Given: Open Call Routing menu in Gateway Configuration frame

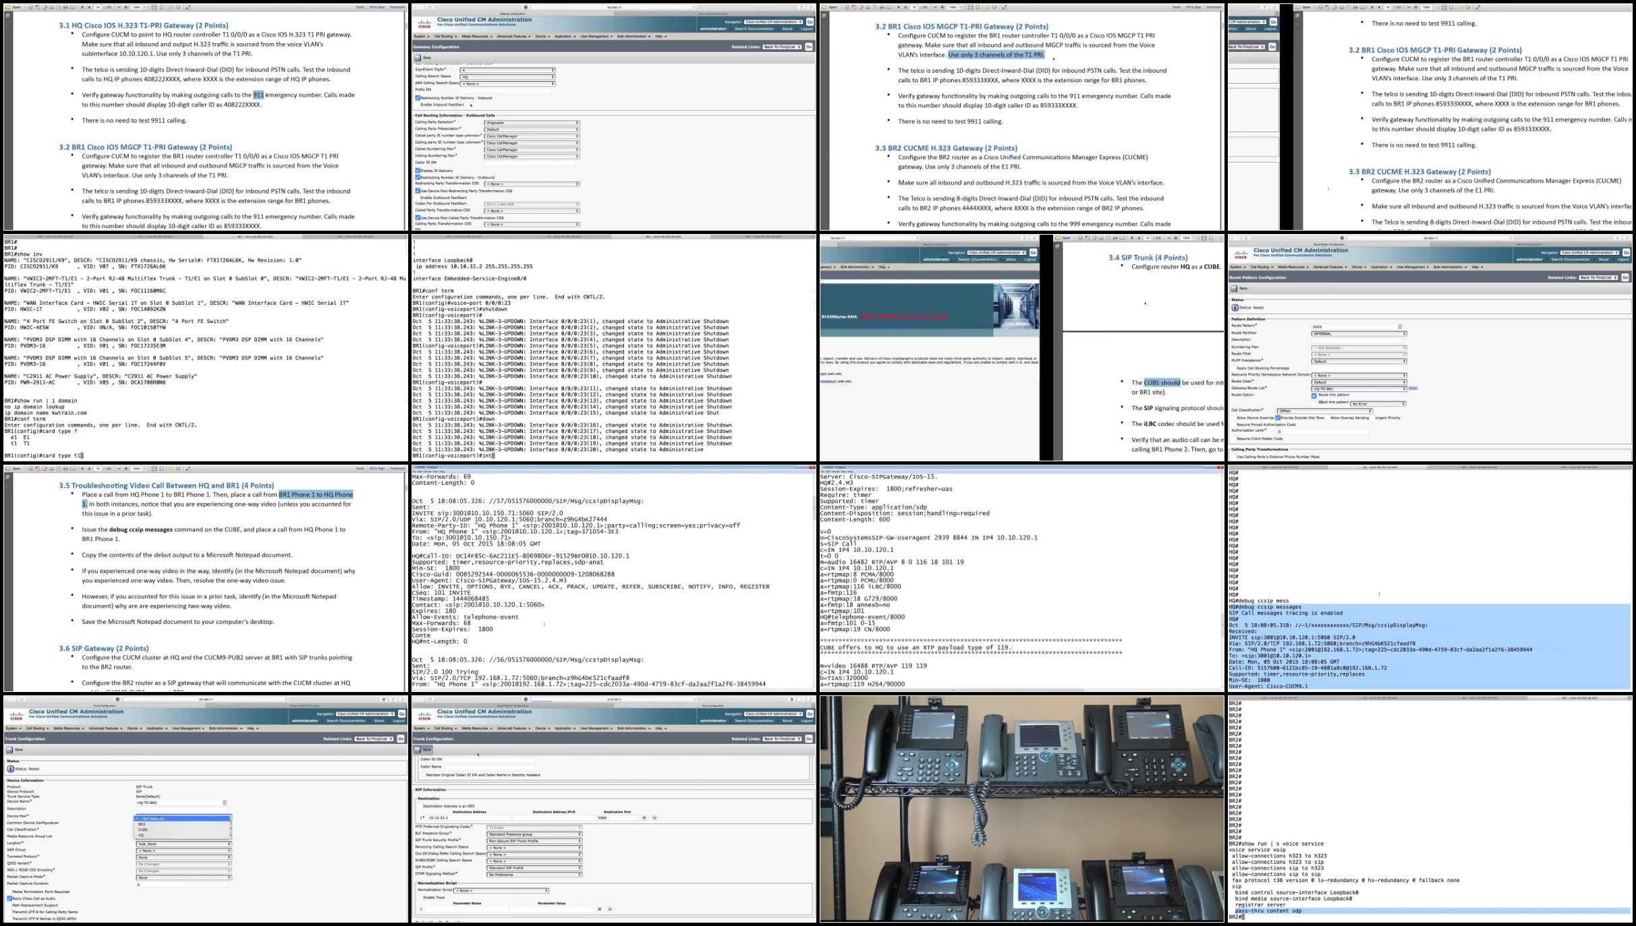Looking at the screenshot, I should (445, 36).
